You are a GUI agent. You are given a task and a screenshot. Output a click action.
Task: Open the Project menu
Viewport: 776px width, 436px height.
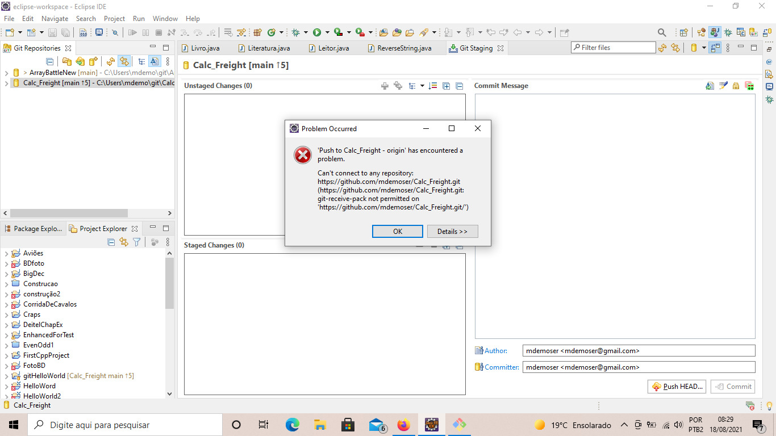pos(114,19)
